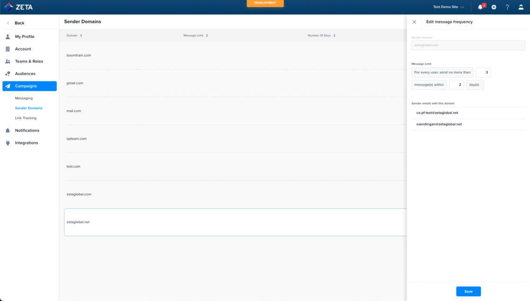
Task: Sort table by Domain column
Action: pyautogui.click(x=74, y=35)
